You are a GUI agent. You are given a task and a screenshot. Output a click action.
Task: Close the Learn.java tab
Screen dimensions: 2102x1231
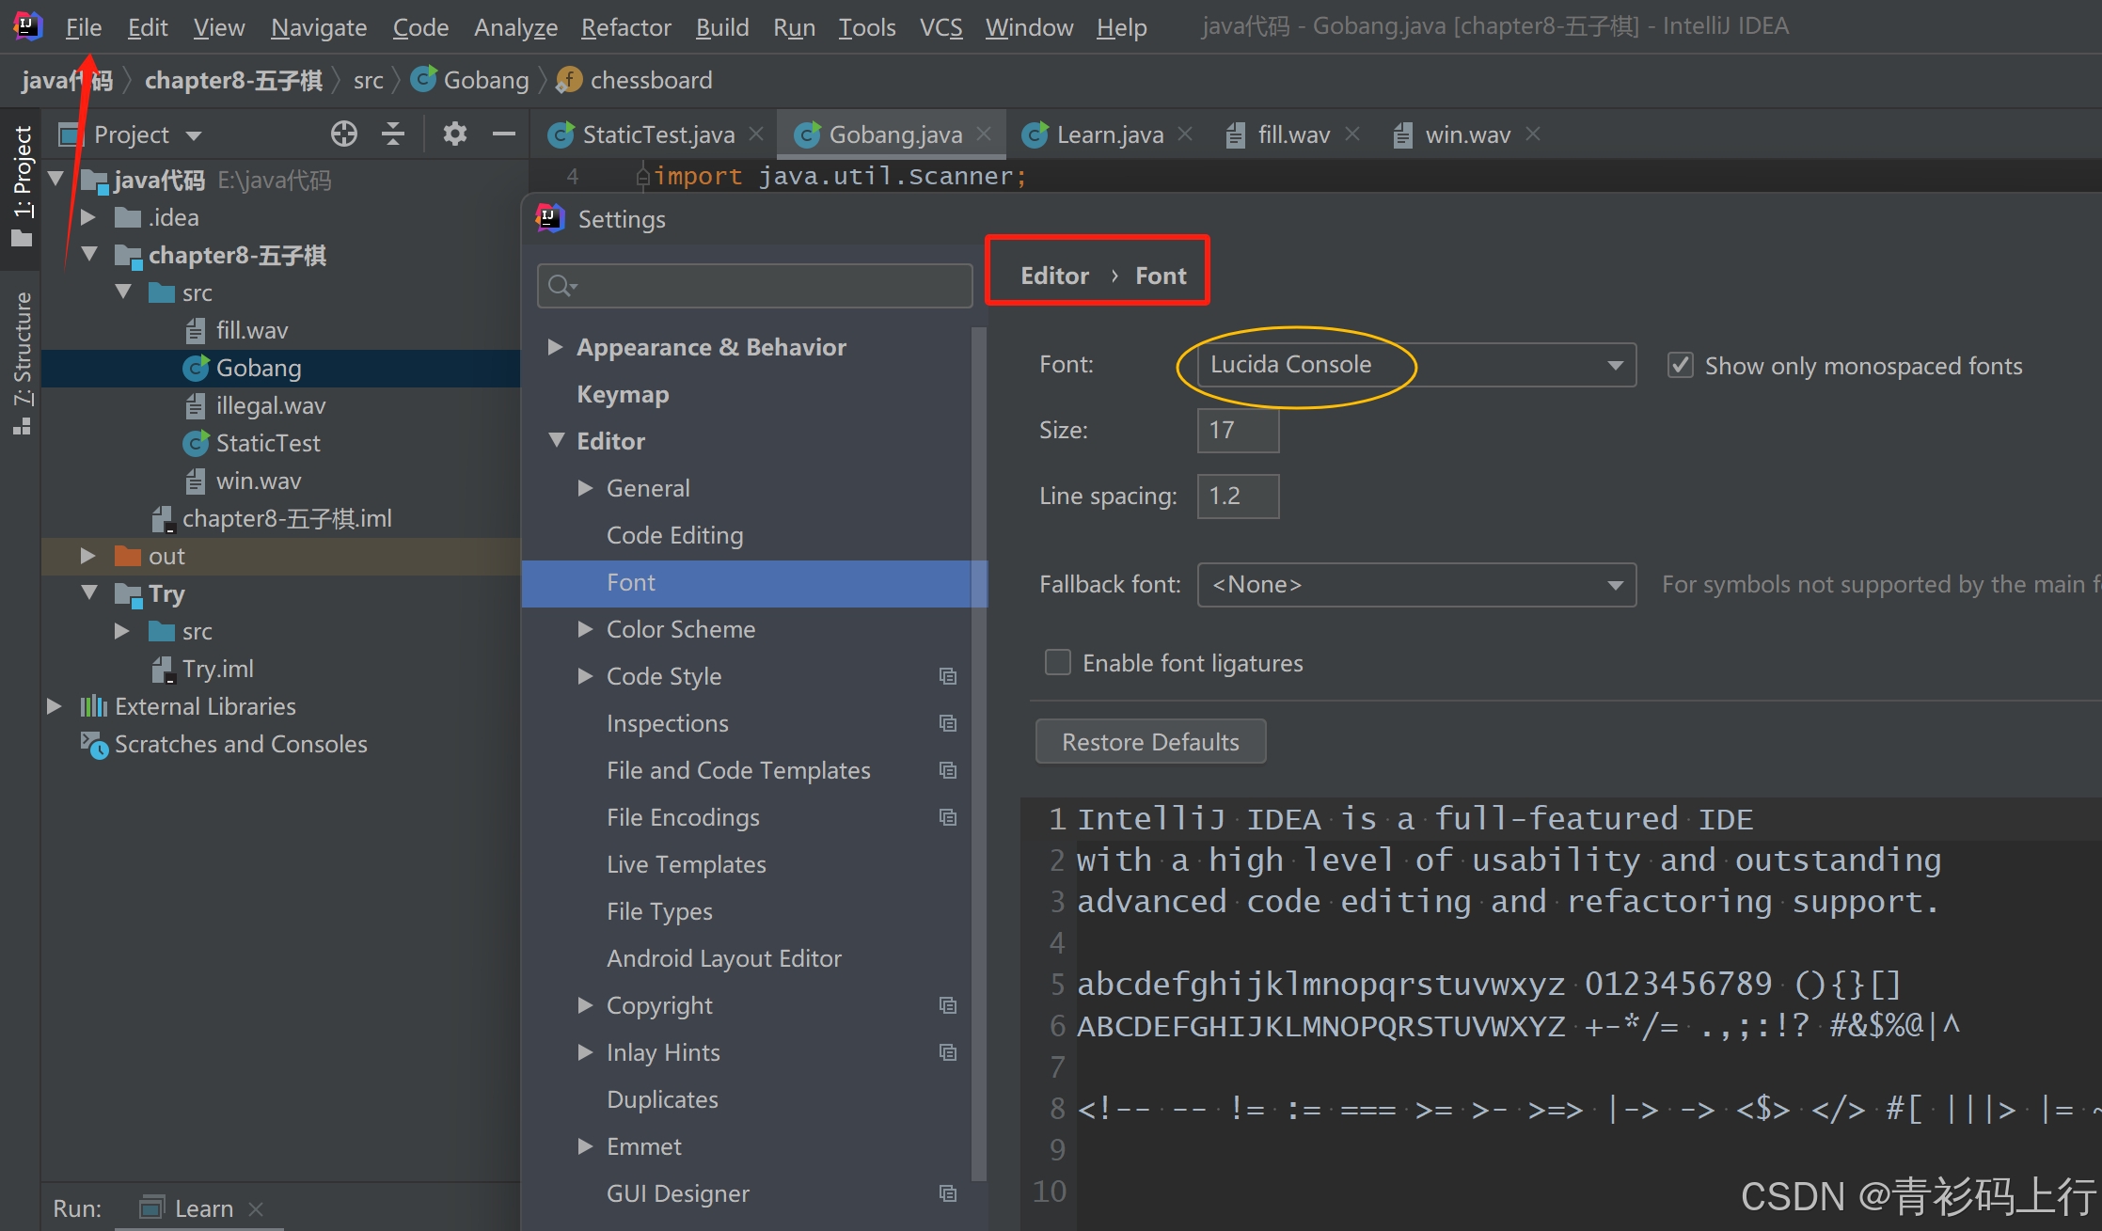[x=1185, y=134]
